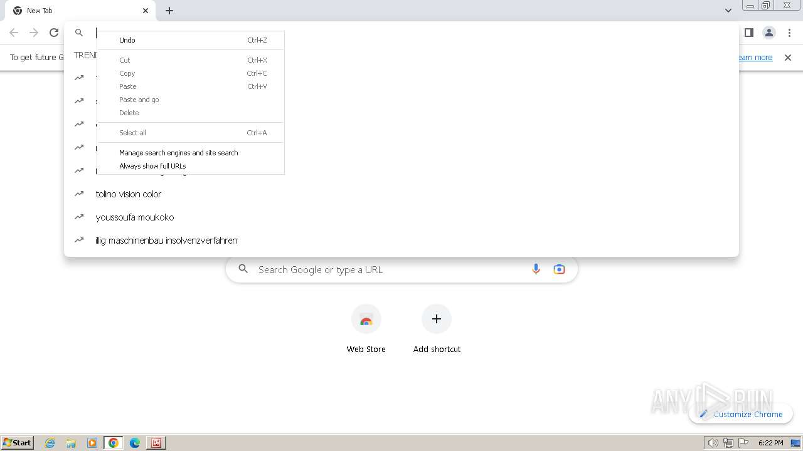Click Show desktop button at taskbar end
The width and height of the screenshot is (803, 451).
click(x=797, y=443)
